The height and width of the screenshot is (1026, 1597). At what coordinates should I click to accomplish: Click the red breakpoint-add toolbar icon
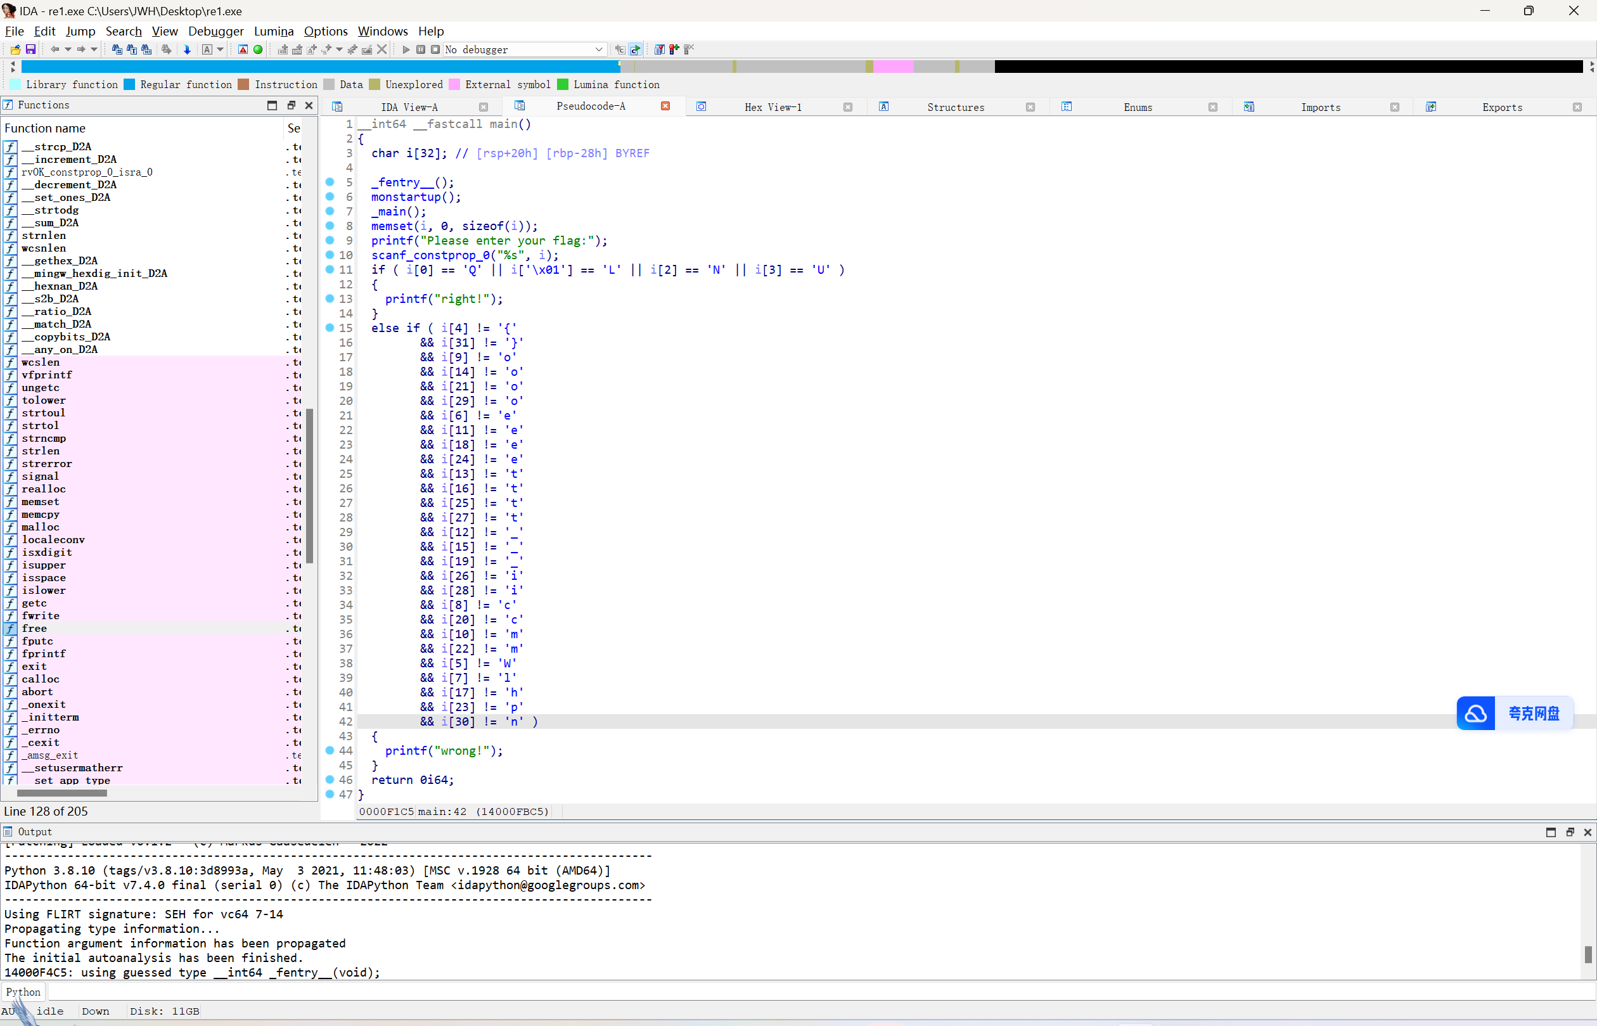click(x=674, y=49)
